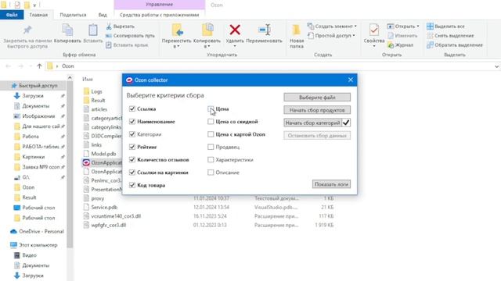Click the Управление contextual tab
The width and height of the screenshot is (501, 281).
159,5
